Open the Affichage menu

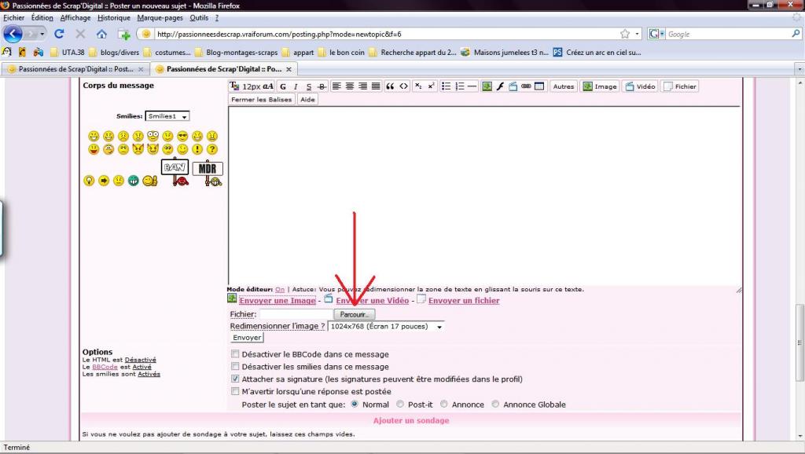click(75, 17)
